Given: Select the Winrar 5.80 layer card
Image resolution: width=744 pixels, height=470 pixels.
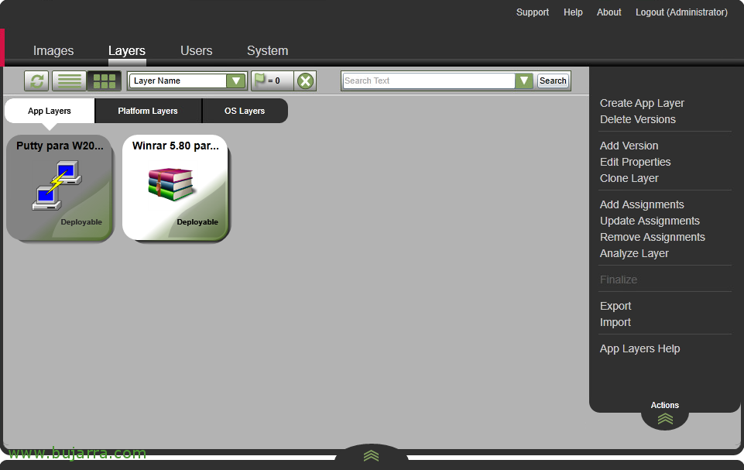Looking at the screenshot, I should (176, 188).
